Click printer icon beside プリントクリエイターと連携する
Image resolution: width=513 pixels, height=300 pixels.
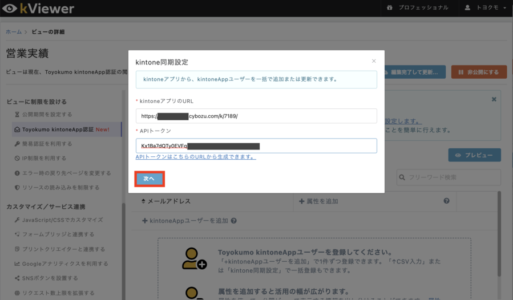[17, 249]
